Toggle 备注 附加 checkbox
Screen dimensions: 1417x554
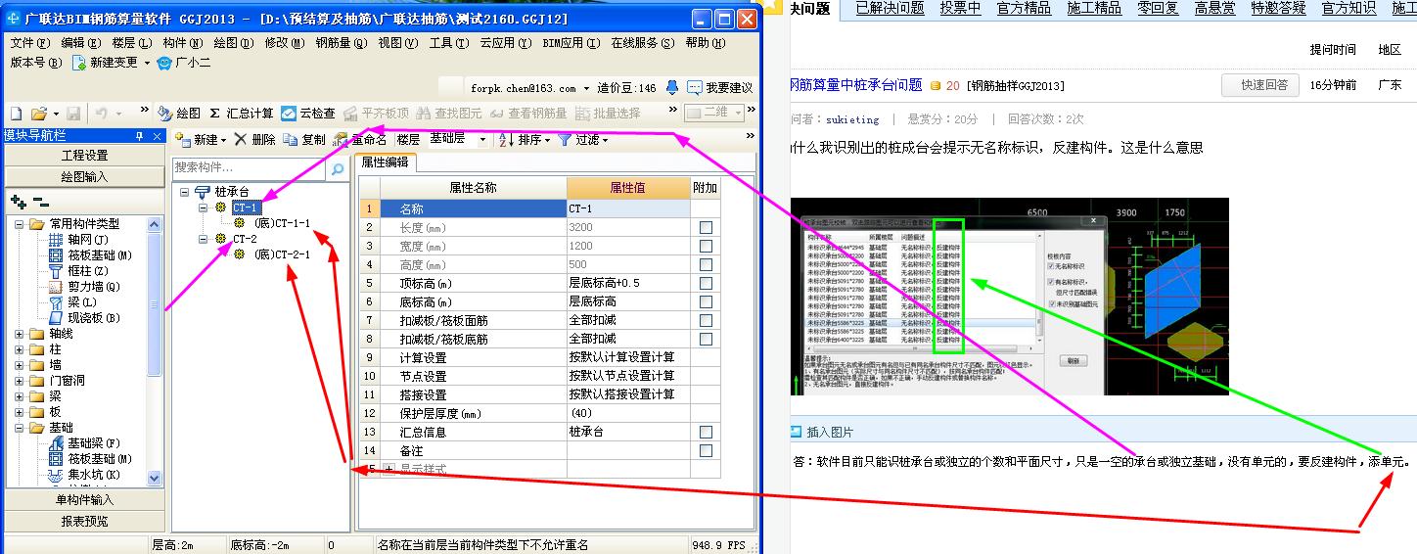[706, 450]
